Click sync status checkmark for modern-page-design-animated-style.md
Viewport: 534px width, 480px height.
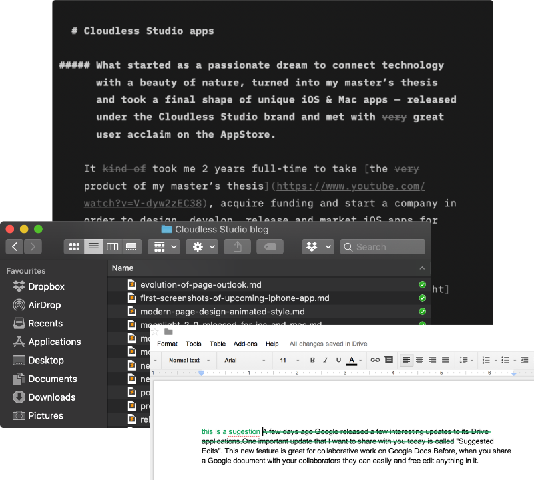coord(423,311)
